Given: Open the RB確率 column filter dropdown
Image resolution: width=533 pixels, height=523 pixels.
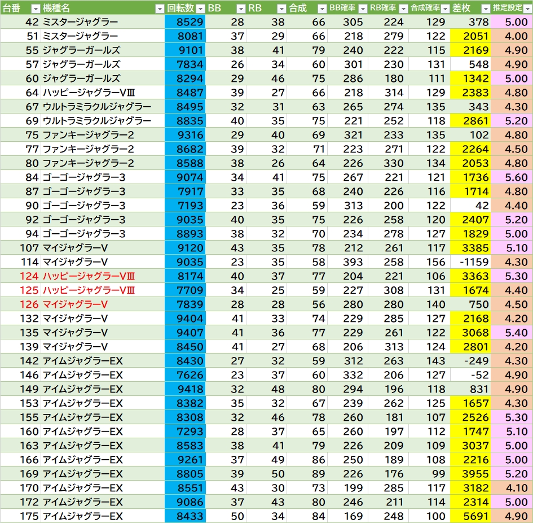Looking at the screenshot, I should coord(403,9).
